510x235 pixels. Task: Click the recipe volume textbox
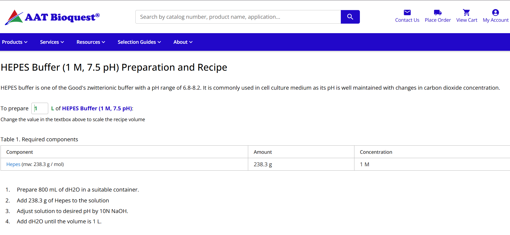point(40,108)
